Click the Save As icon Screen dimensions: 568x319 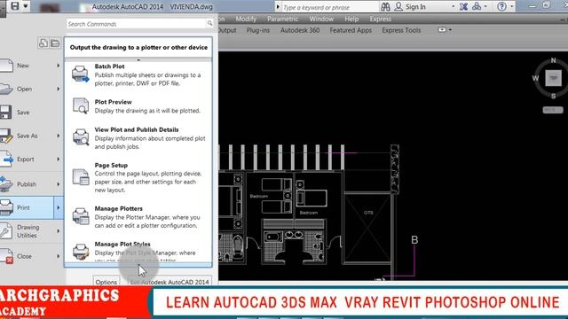point(6,136)
